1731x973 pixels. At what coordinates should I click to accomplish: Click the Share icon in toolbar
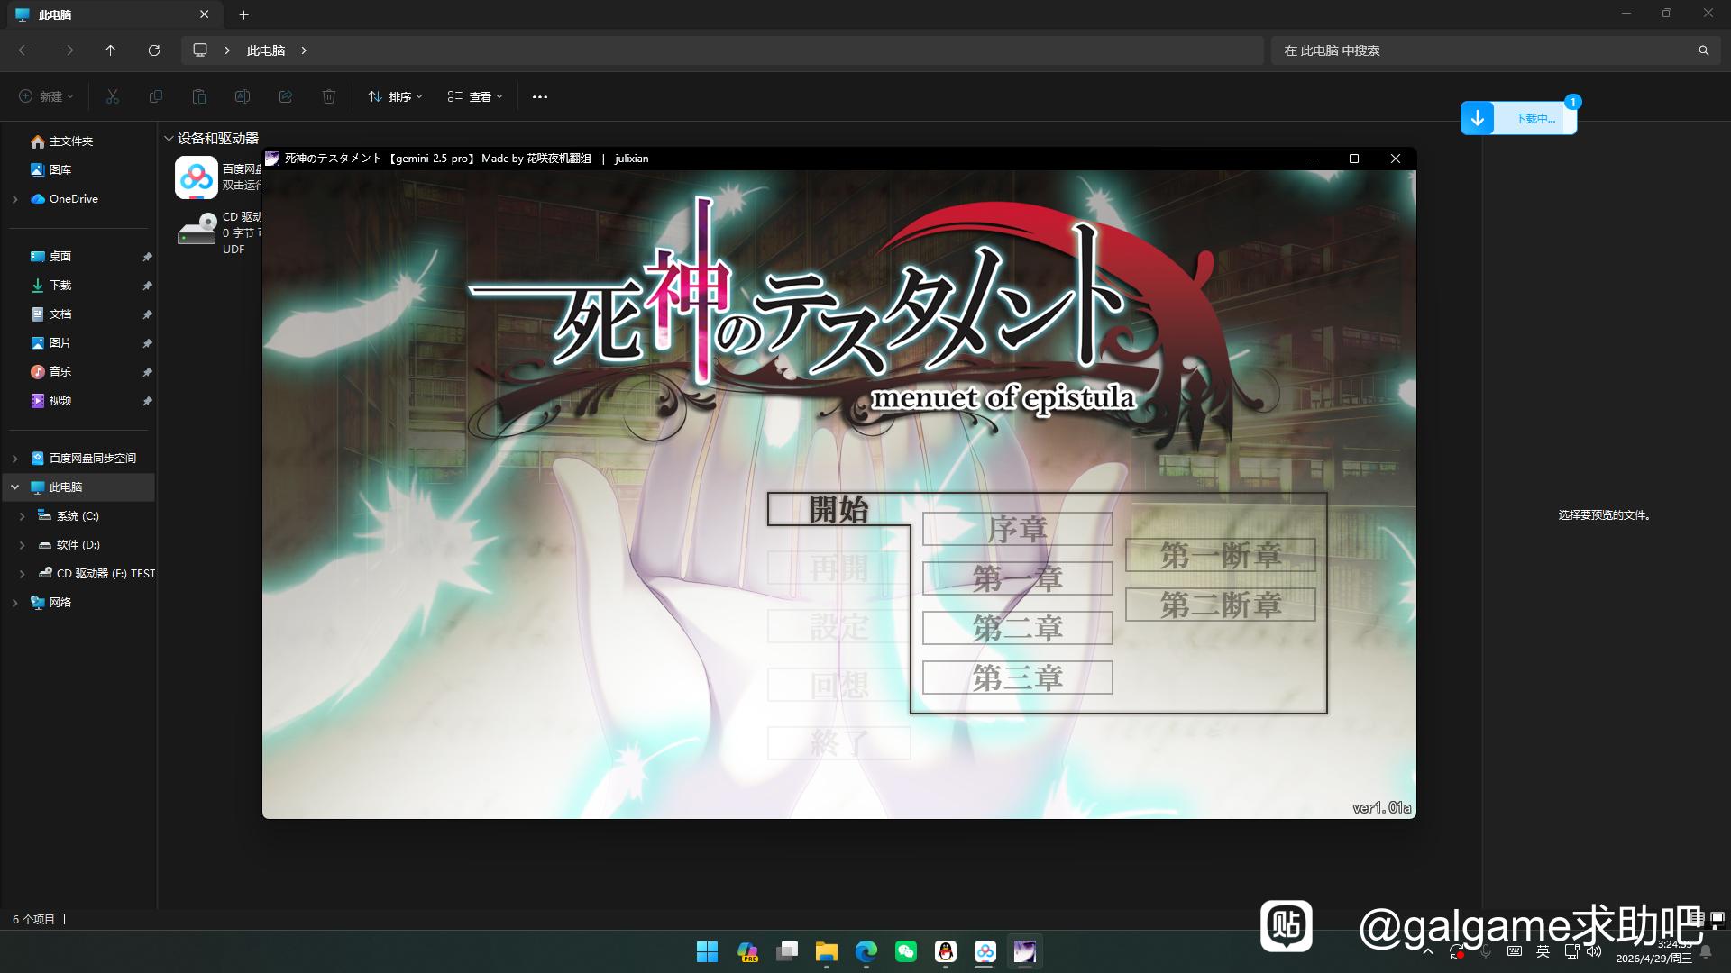point(286,96)
